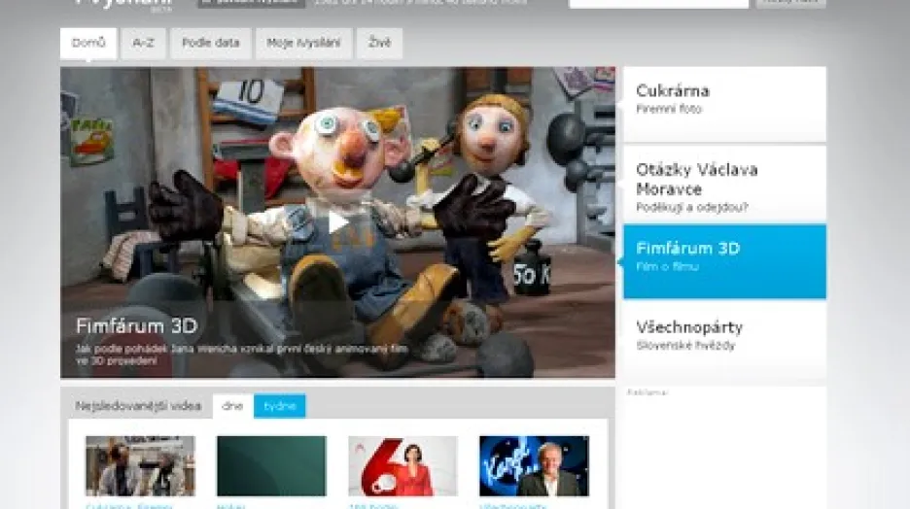Show most watched videos of the week (týdne)
Viewport: 910px width, 509px height.
(x=280, y=406)
